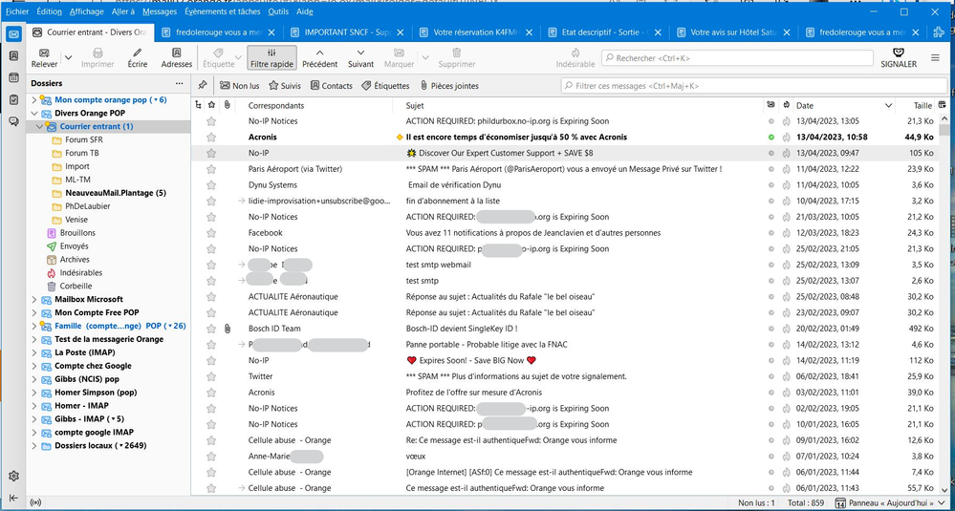
Task: Click the Écrire compose message button
Action: pos(138,57)
